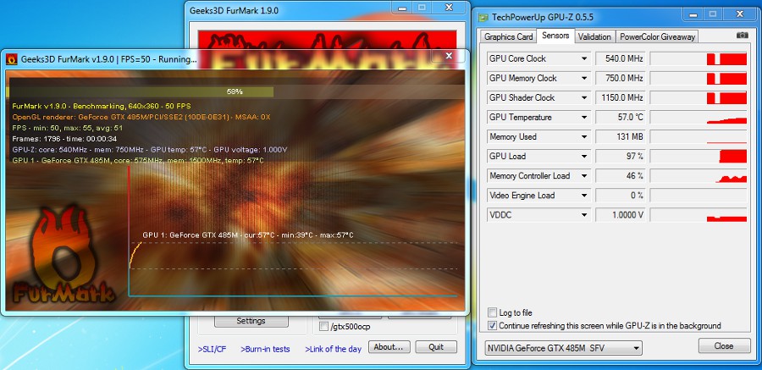Viewport: 762px width, 370px height.
Task: Open the GPU Load sensor dropdown
Action: (584, 156)
